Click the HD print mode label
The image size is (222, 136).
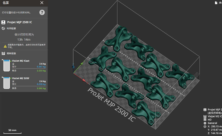point(209,120)
